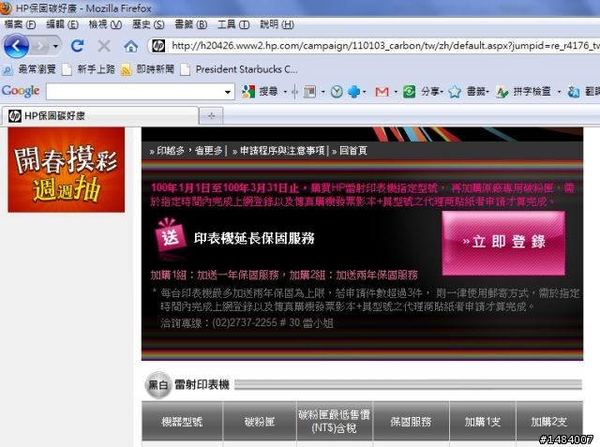The height and width of the screenshot is (447, 600).
Task: Click the 雷射印表機 section title
Action: [x=202, y=384]
